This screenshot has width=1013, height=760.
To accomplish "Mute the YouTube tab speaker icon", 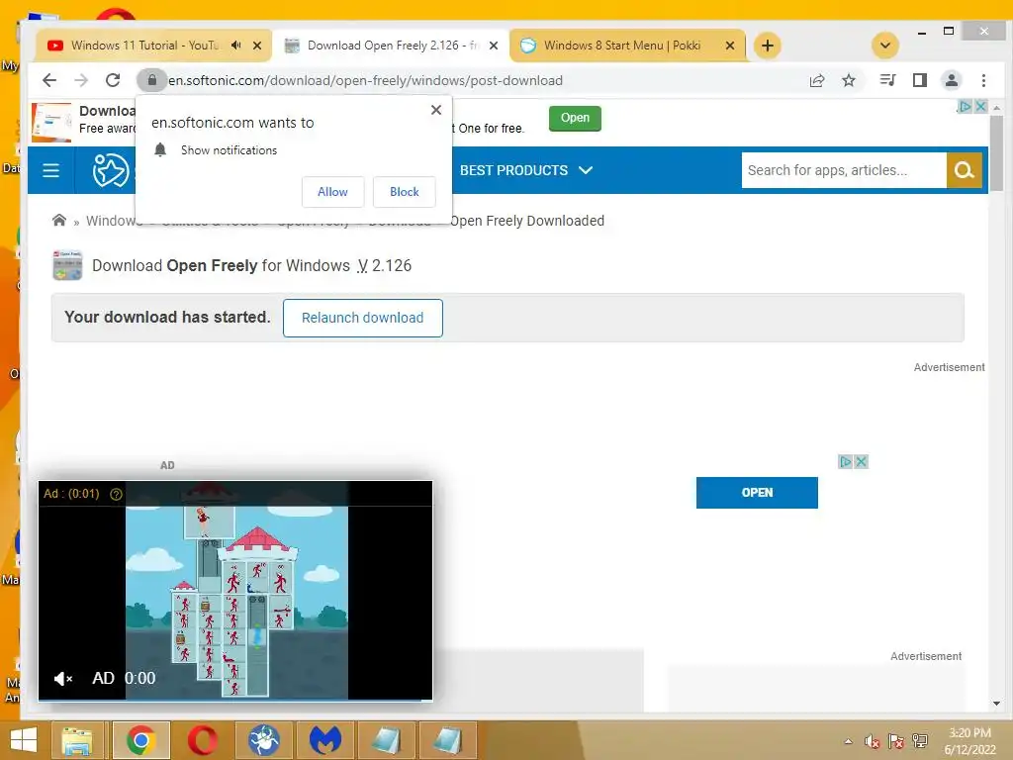I will pos(236,46).
